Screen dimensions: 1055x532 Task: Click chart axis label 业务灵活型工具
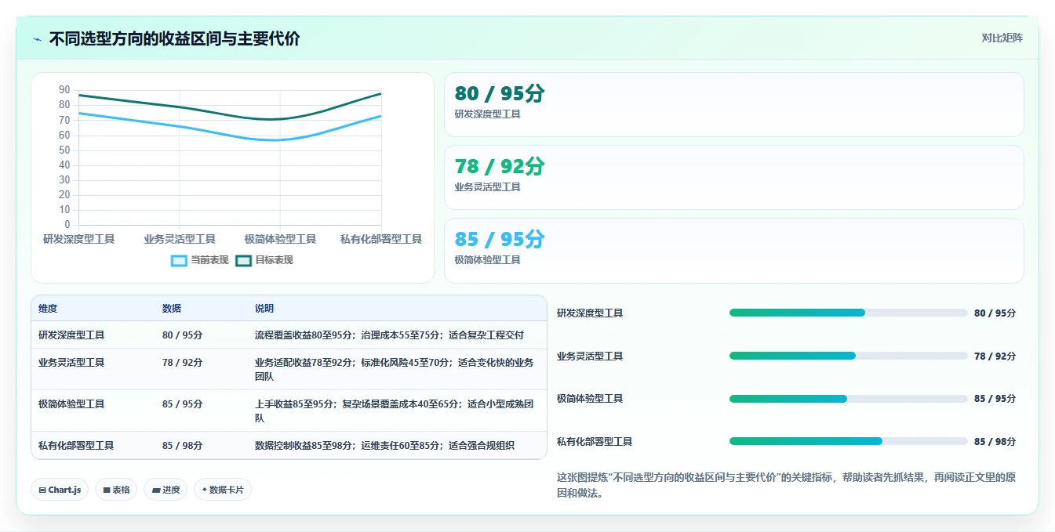click(180, 239)
